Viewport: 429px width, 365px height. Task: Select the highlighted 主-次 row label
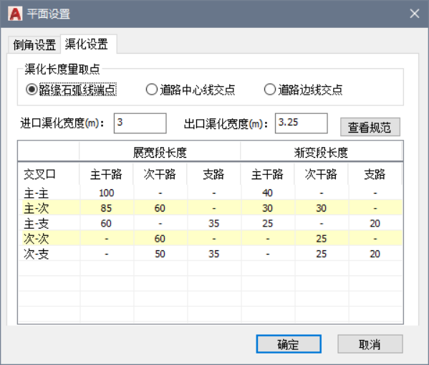(37, 208)
